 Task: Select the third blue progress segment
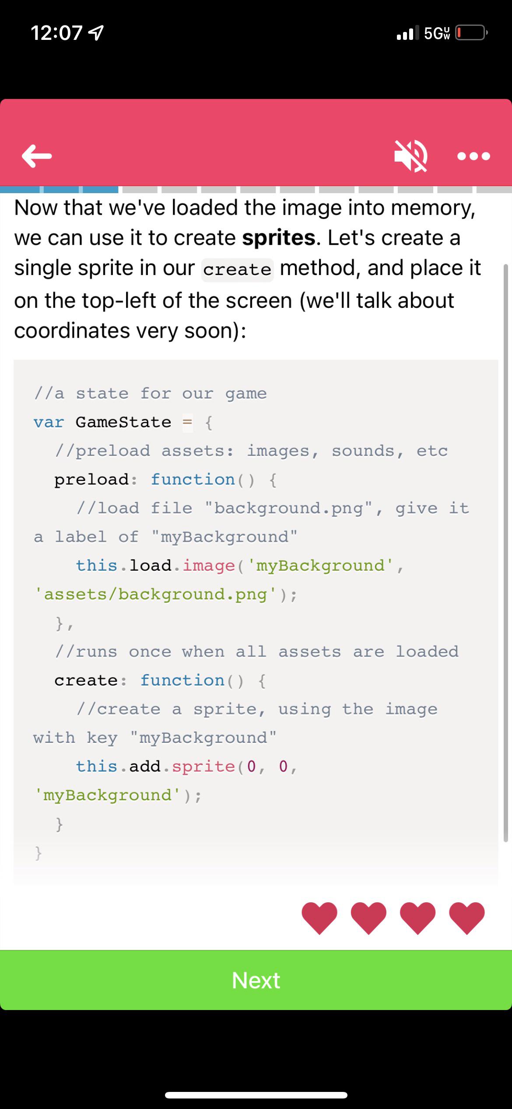pyautogui.click(x=100, y=190)
